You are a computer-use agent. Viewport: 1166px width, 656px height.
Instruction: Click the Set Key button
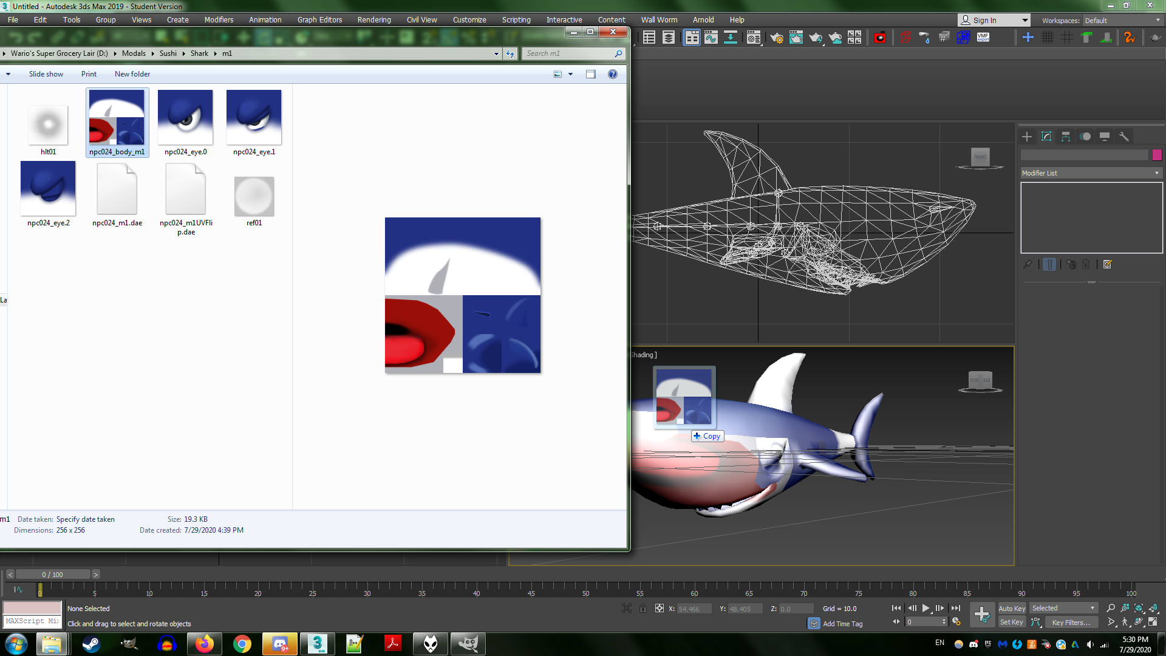pyautogui.click(x=1012, y=622)
